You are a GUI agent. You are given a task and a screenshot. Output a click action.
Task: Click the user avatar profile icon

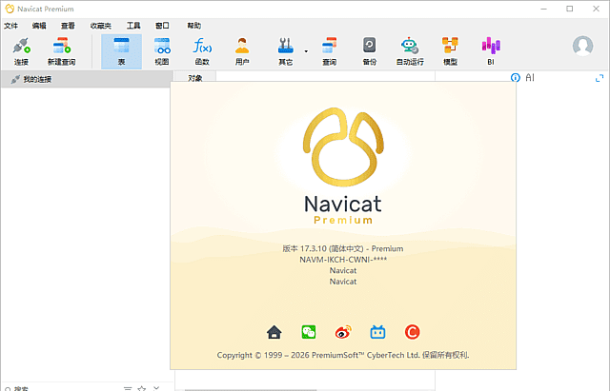point(582,46)
